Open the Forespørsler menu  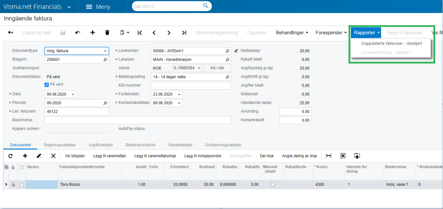coord(331,33)
